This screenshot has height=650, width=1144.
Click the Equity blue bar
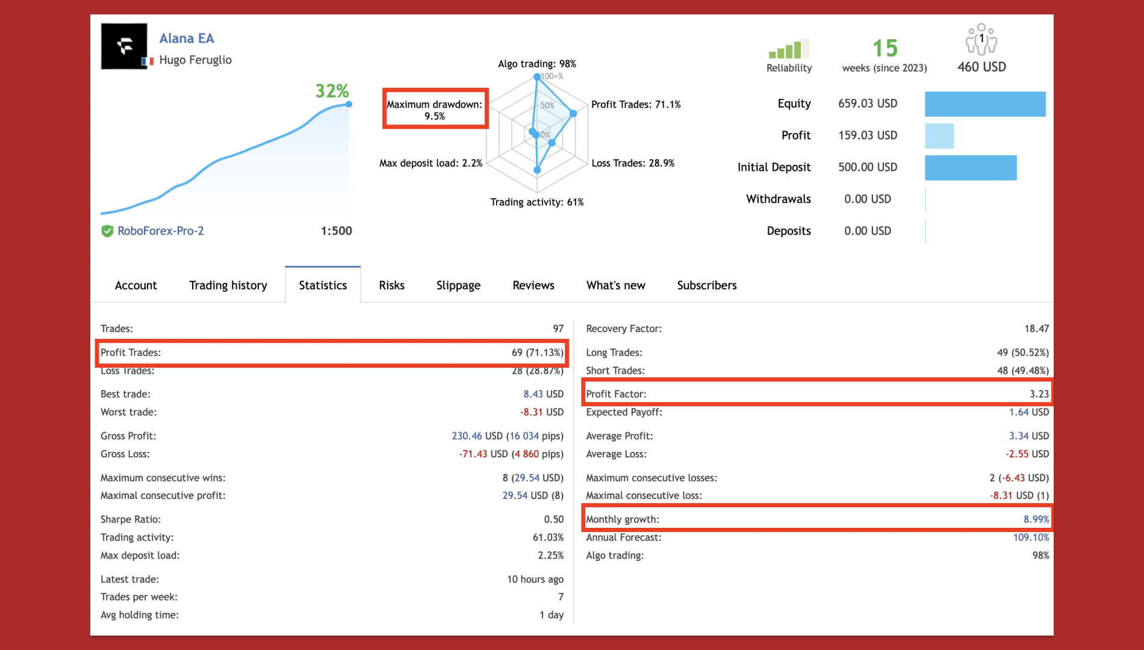[985, 104]
